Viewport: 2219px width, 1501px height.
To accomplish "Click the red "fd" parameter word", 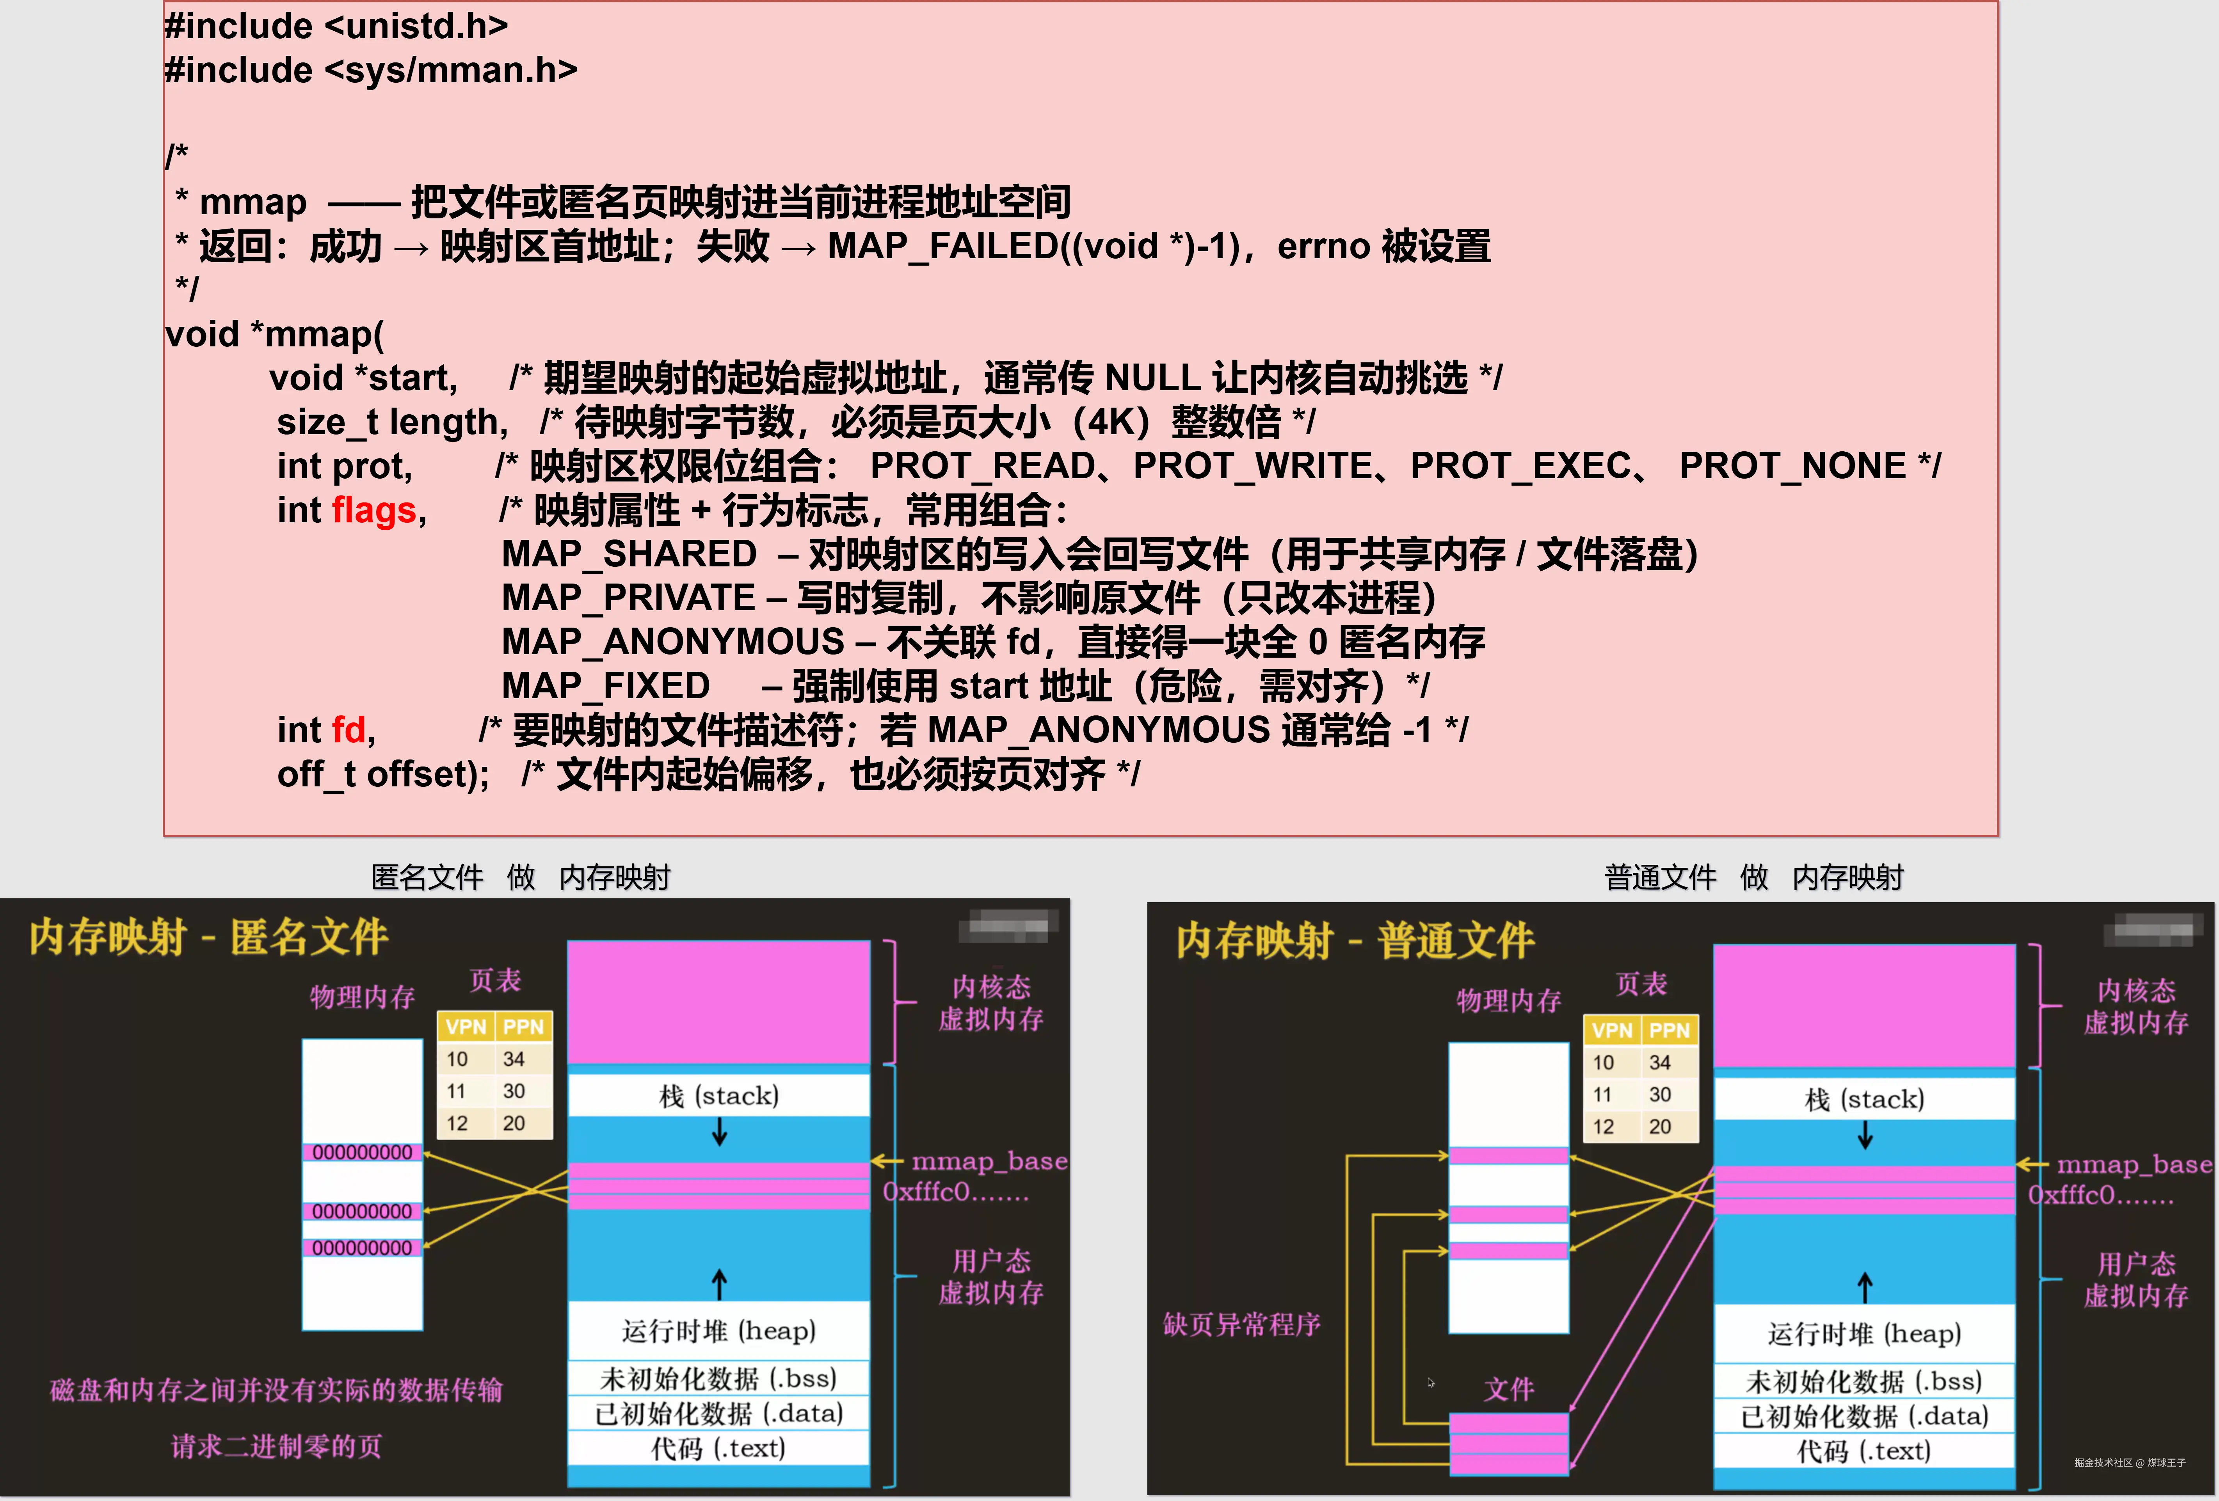I will tap(348, 730).
